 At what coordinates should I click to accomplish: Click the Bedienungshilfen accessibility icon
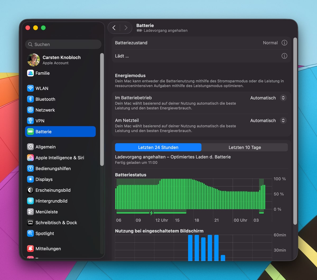30,169
